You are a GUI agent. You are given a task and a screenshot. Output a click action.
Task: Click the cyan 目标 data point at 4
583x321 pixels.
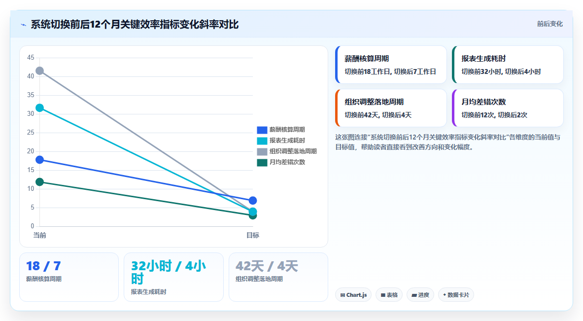[253, 212]
